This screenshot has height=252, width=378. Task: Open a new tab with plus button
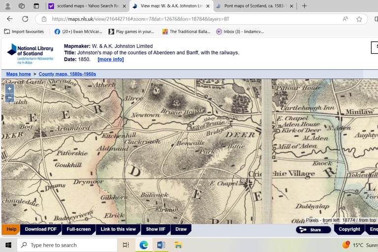click(x=304, y=6)
